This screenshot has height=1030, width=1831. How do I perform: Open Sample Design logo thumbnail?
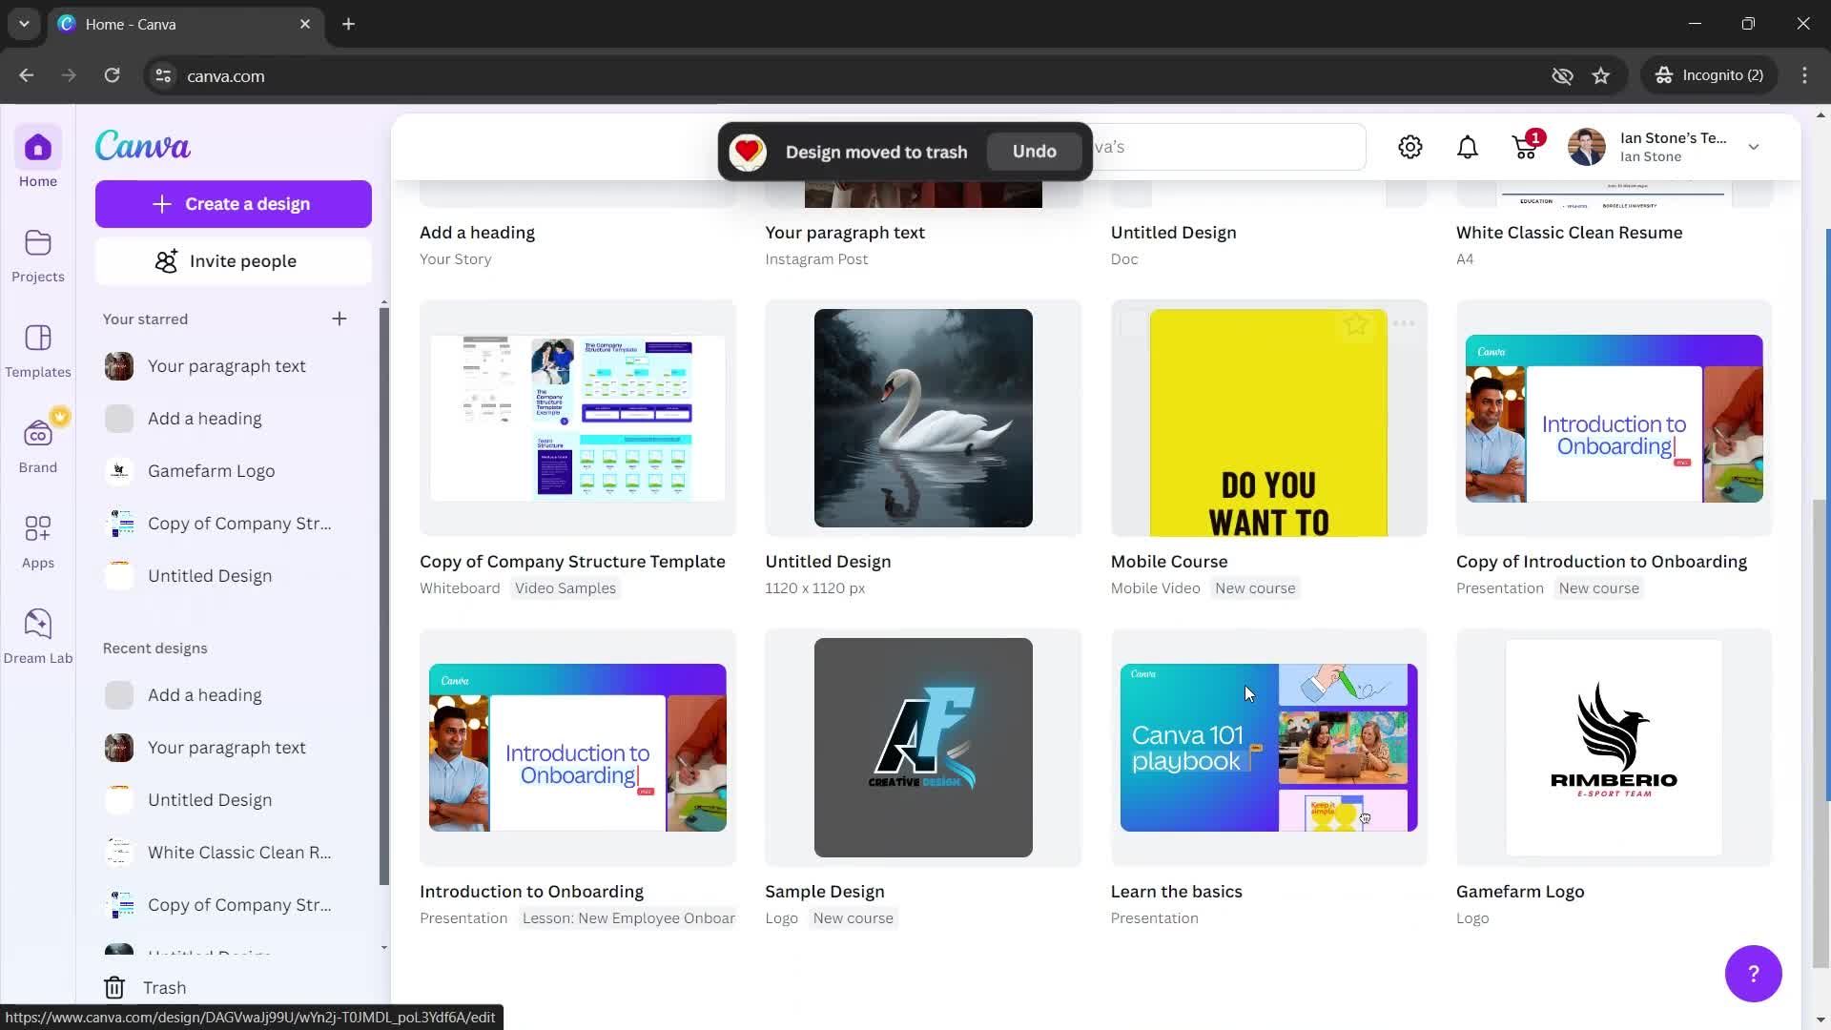click(923, 748)
